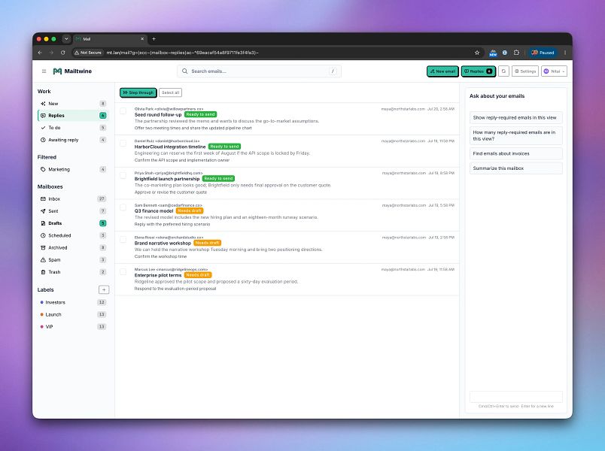Click the browser address bar URL
Image resolution: width=605 pixels, height=451 pixels.
[x=182, y=53]
